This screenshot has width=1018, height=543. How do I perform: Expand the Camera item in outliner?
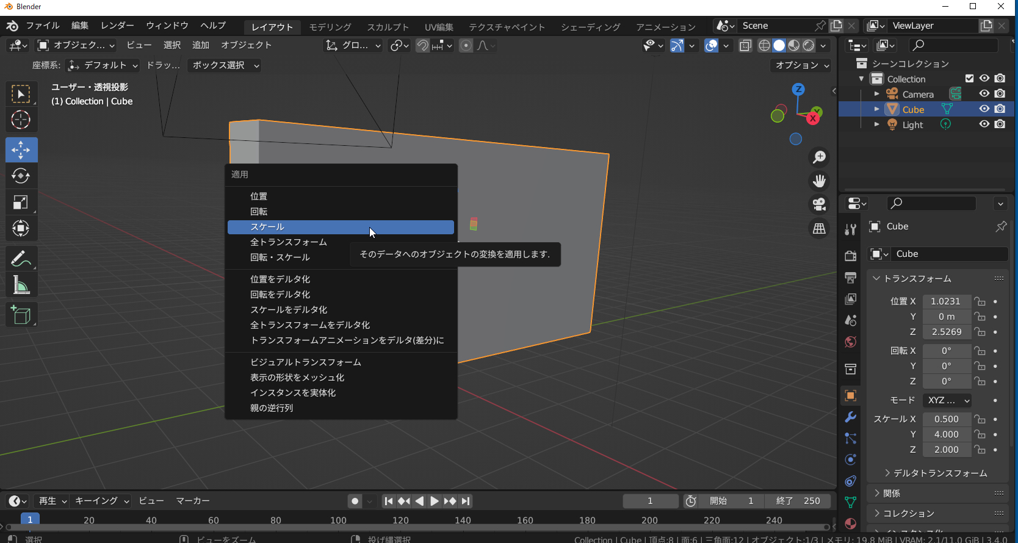(x=877, y=94)
